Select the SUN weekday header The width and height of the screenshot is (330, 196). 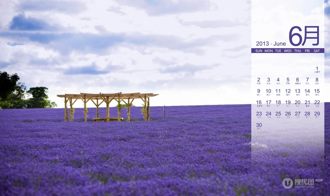pos(259,51)
